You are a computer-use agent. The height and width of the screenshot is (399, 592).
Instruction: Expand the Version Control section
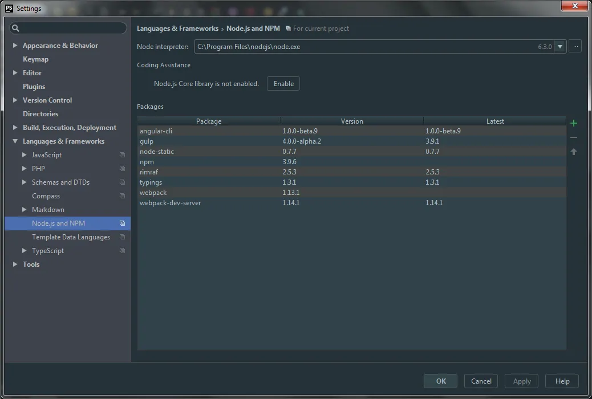[15, 100]
